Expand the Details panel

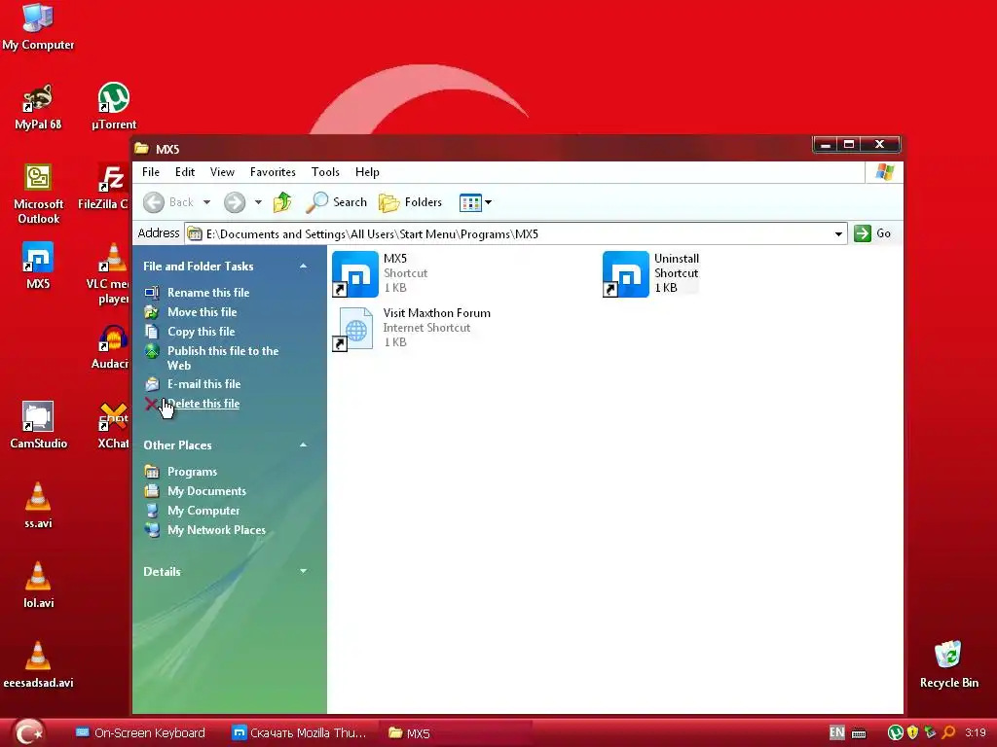304,571
